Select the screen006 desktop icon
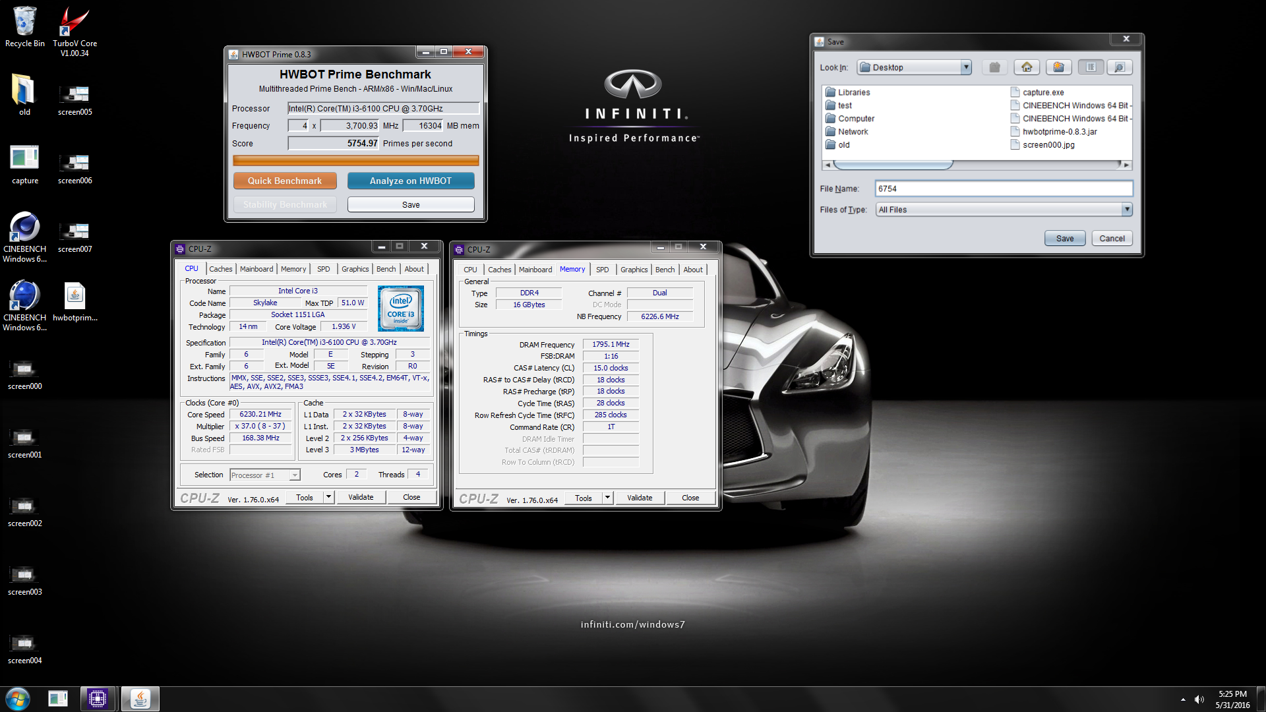The height and width of the screenshot is (712, 1266). [75, 169]
